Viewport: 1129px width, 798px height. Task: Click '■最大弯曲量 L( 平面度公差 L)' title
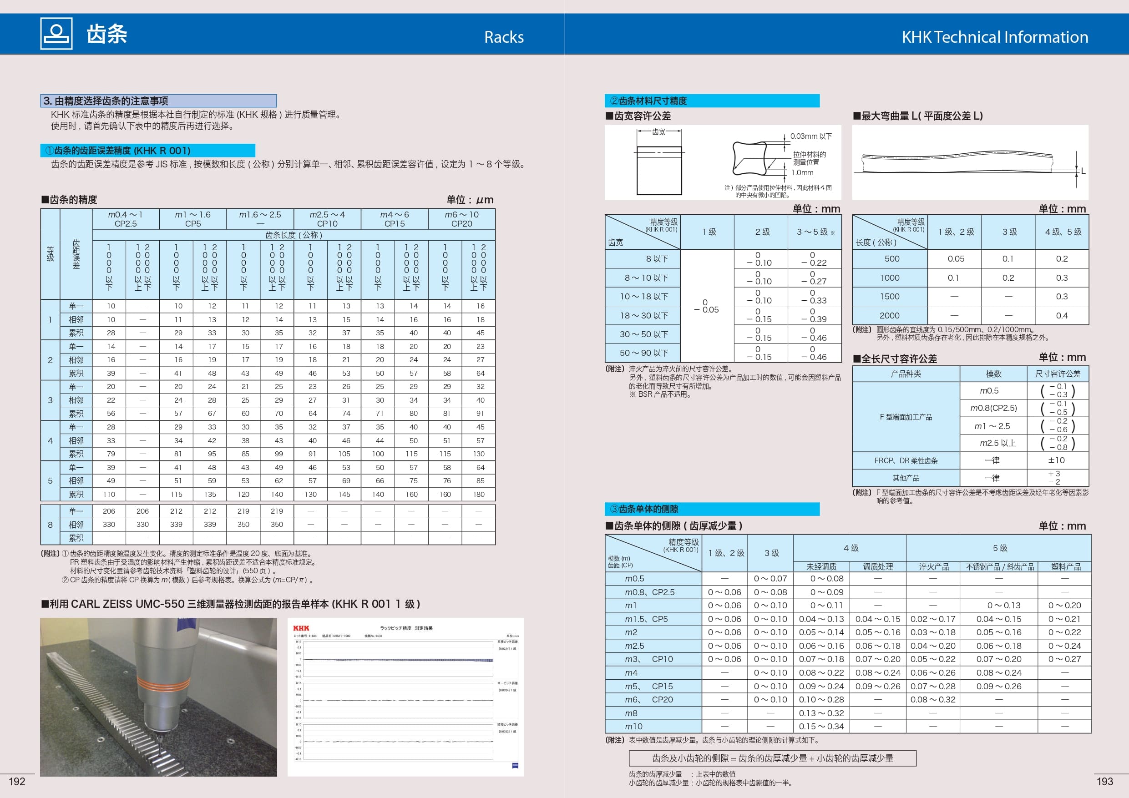(917, 116)
